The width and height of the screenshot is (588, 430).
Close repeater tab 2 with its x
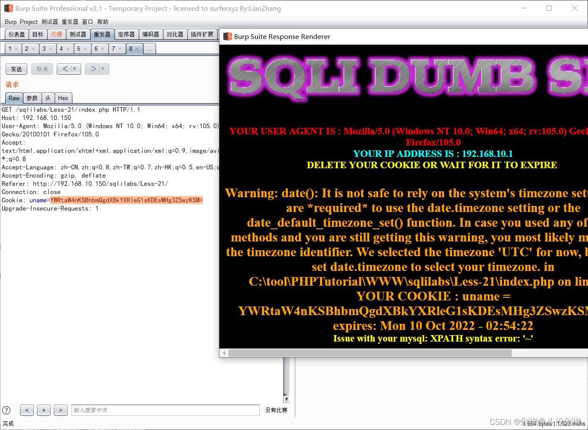click(33, 49)
